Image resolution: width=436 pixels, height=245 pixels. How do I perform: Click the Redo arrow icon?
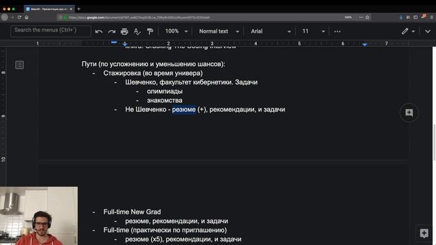point(112,31)
